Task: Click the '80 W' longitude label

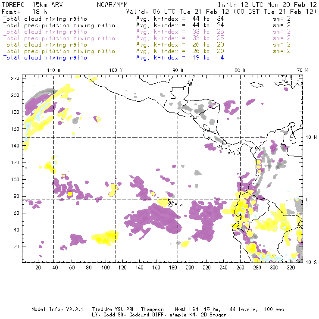Action: tap(240, 70)
